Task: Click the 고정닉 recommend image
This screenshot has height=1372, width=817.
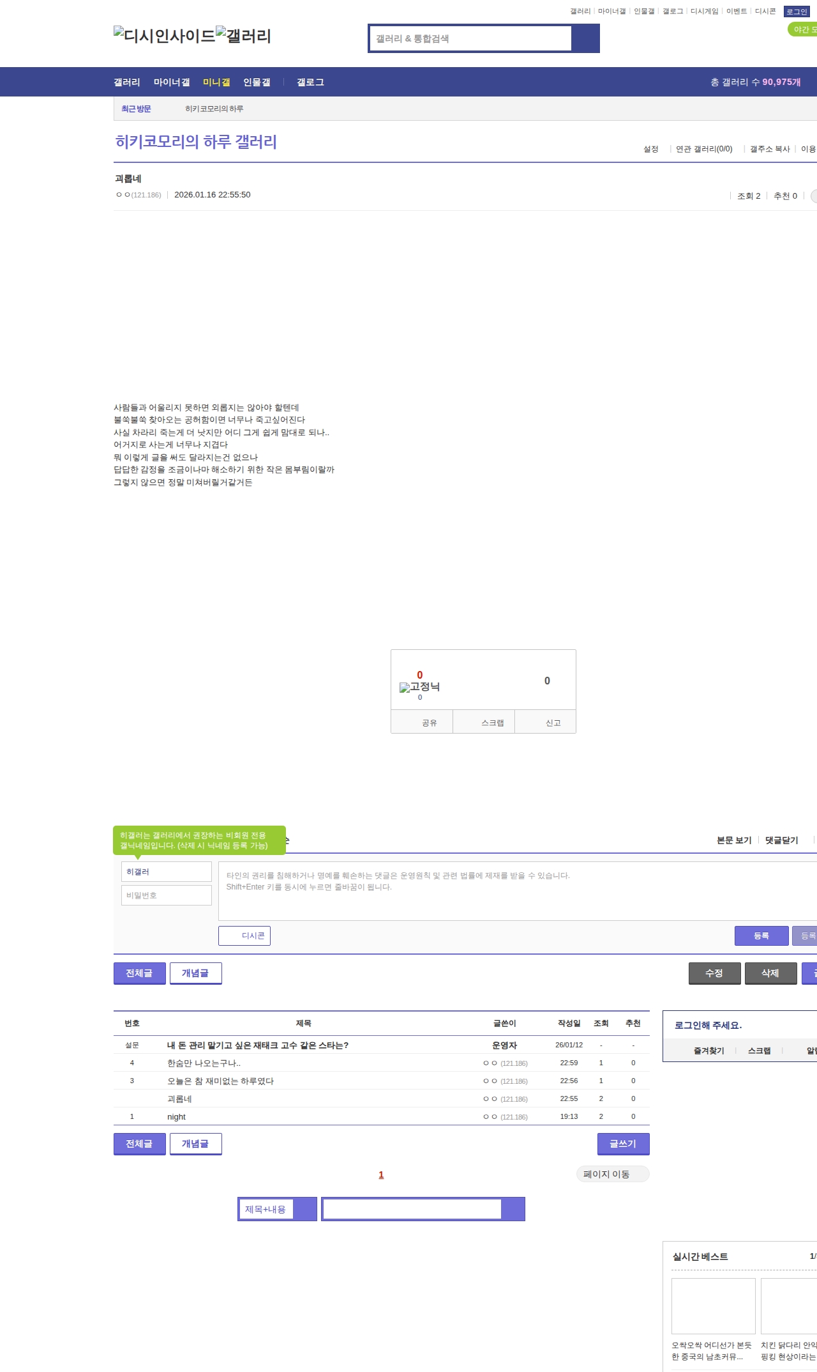Action: coord(419,687)
